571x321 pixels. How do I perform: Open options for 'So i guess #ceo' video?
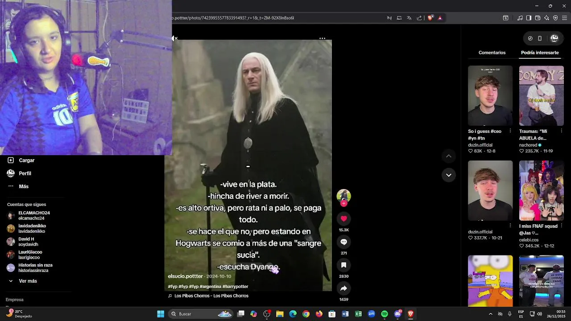[510, 131]
